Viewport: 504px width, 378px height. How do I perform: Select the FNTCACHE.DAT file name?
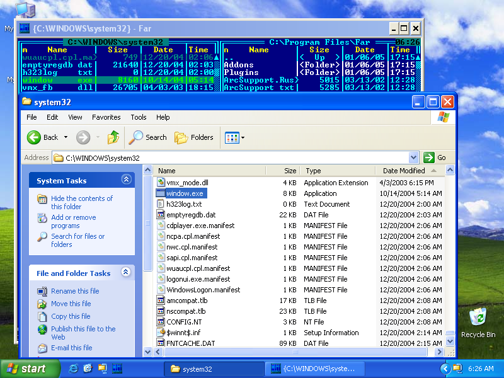point(191,343)
